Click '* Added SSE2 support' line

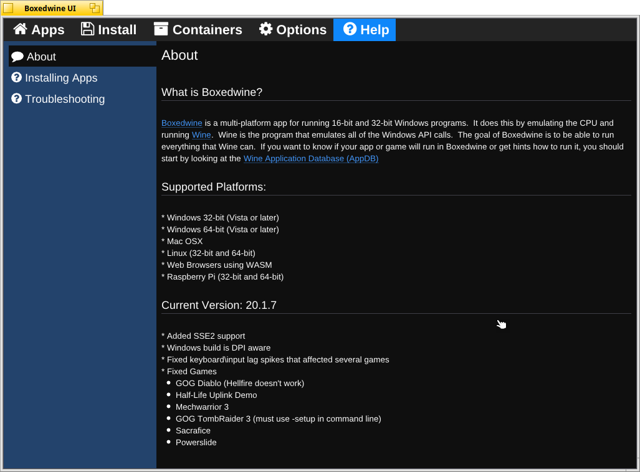pos(203,336)
